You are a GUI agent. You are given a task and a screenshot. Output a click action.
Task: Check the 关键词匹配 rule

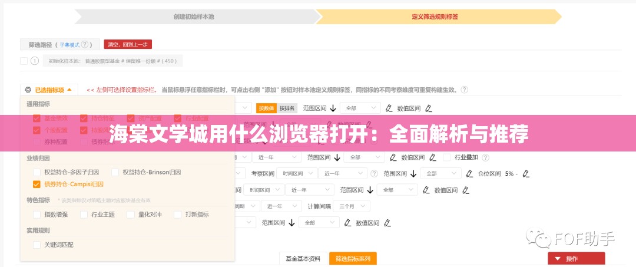tap(37, 245)
